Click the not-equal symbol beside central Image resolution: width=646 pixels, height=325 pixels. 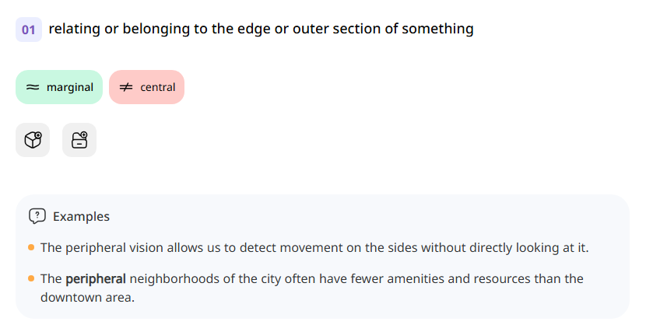126,87
